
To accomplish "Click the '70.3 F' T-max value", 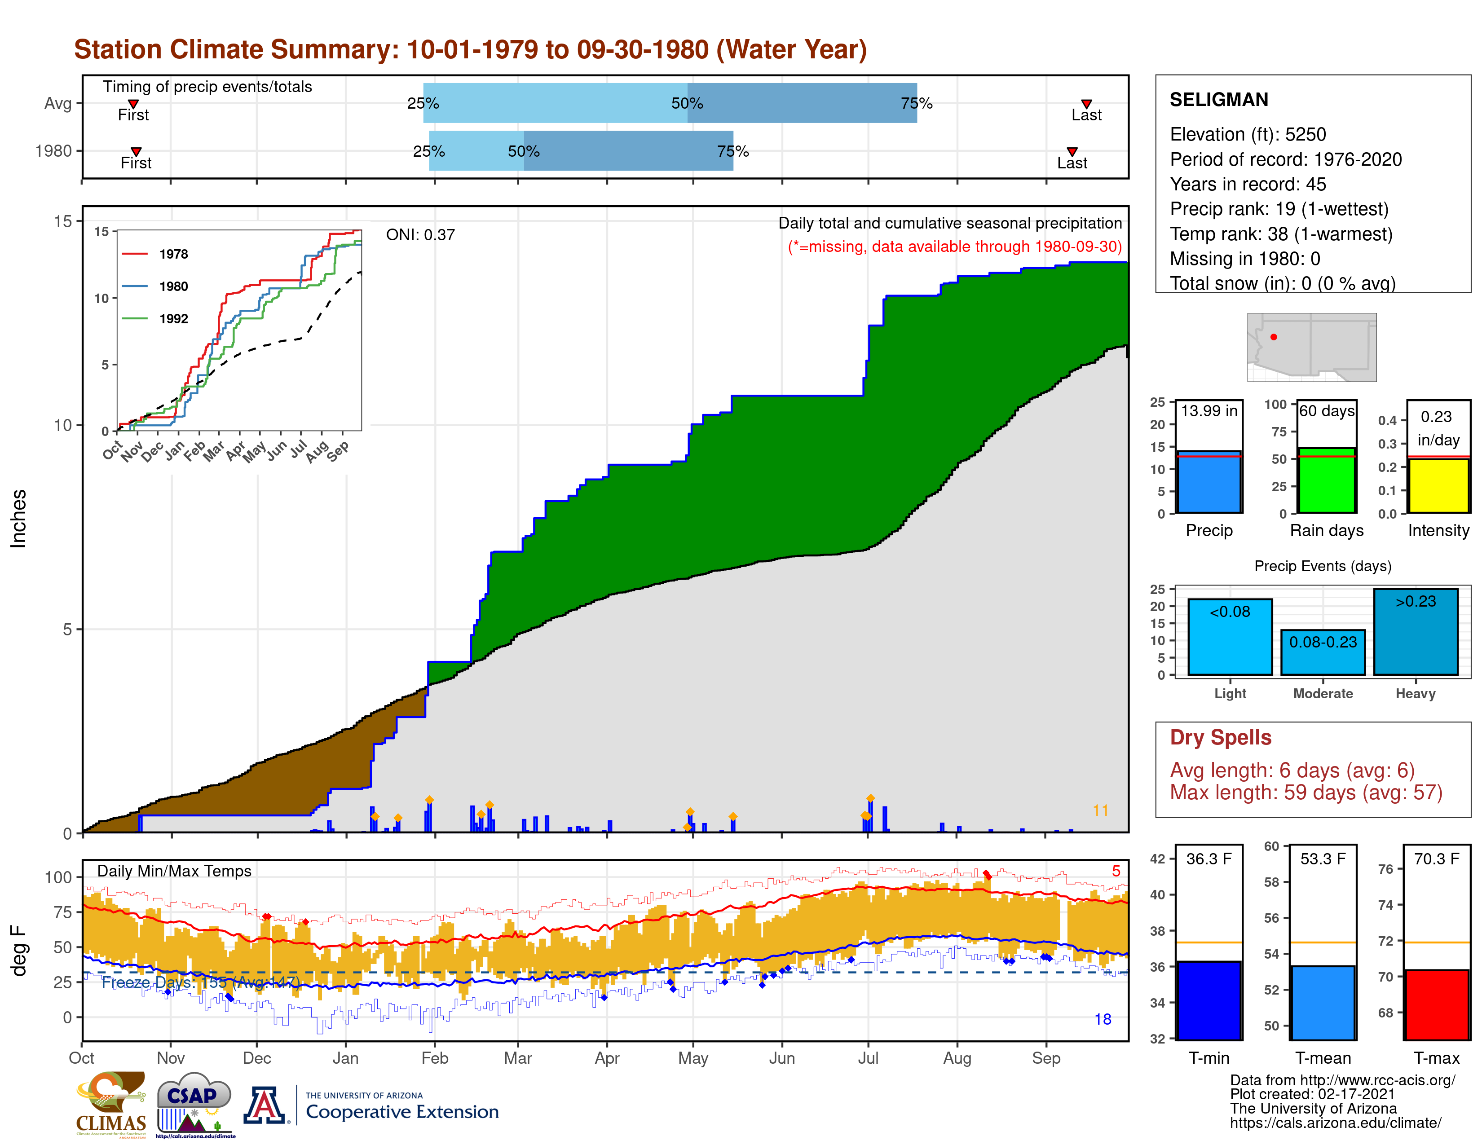I will pyautogui.click(x=1437, y=859).
